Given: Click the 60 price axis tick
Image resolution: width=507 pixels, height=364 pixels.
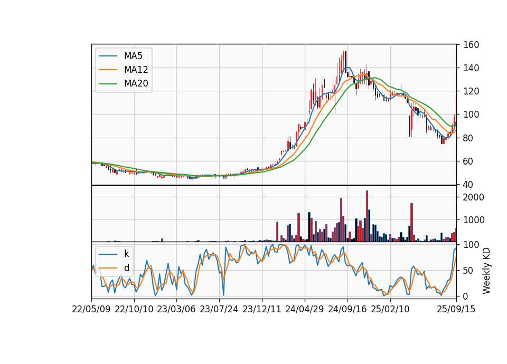Looking at the screenshot, I should click(468, 161).
